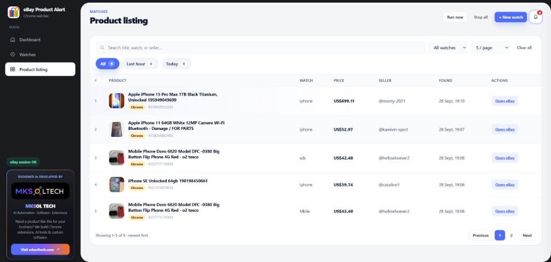Image resolution: width=551 pixels, height=262 pixels.
Task: Open eBay for iPhone 11 64GB White
Action: click(505, 129)
